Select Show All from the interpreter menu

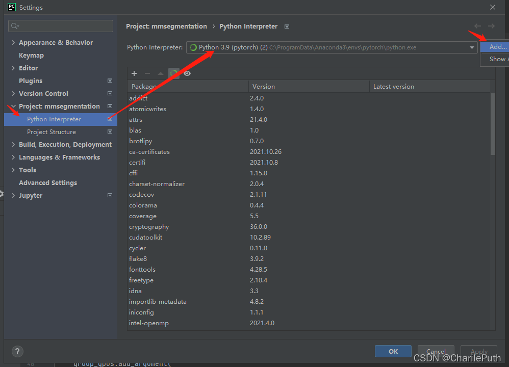495,59
